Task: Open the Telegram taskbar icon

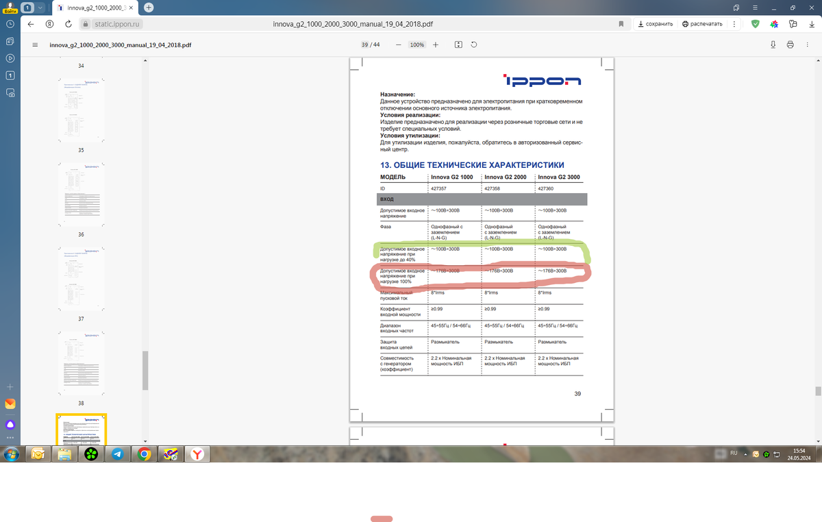Action: pyautogui.click(x=117, y=453)
